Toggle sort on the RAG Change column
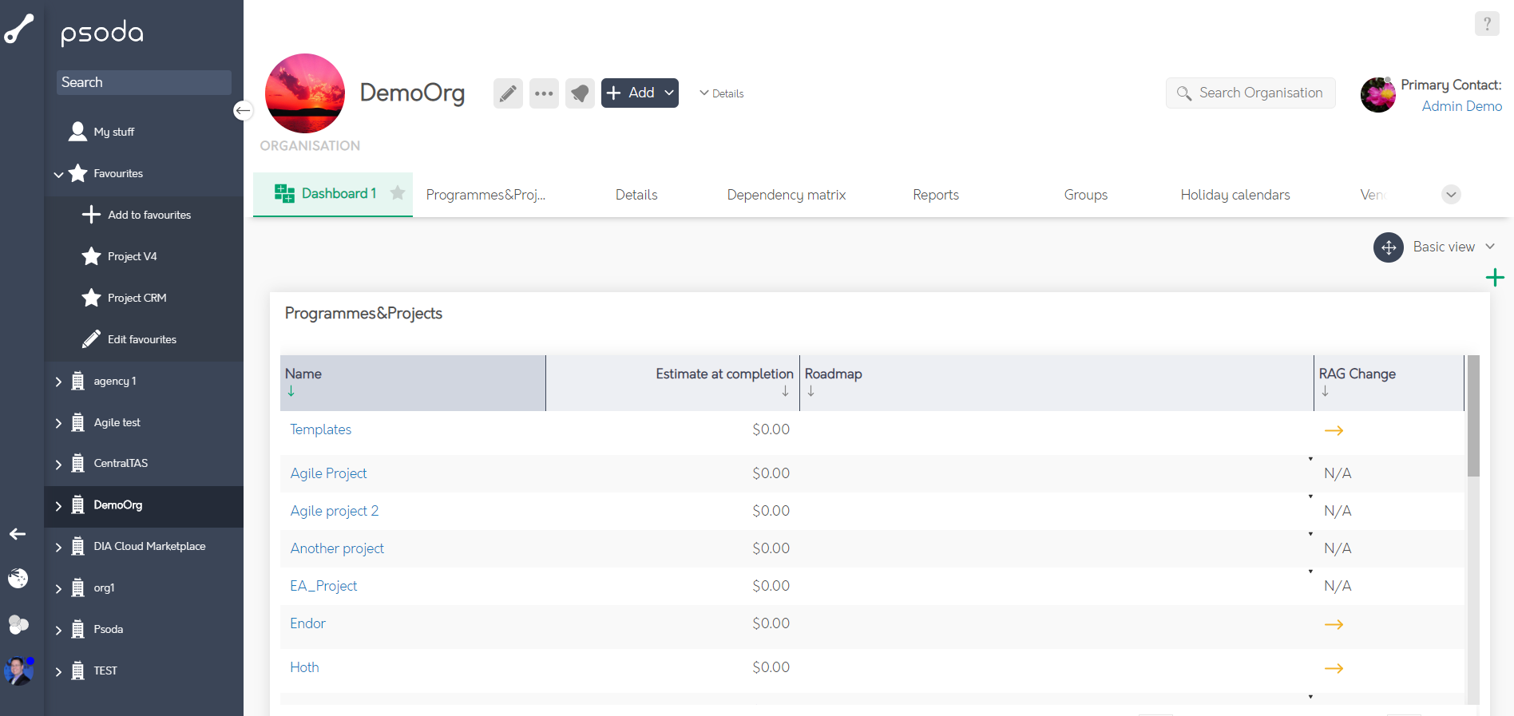The height and width of the screenshot is (716, 1514). [x=1325, y=391]
